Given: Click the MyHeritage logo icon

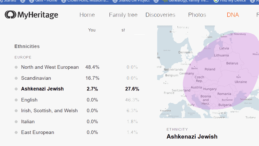Looking at the screenshot, I should coord(10,14).
